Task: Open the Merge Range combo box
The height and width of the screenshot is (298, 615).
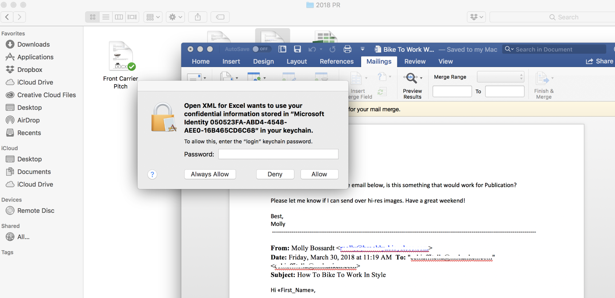Action: [500, 77]
